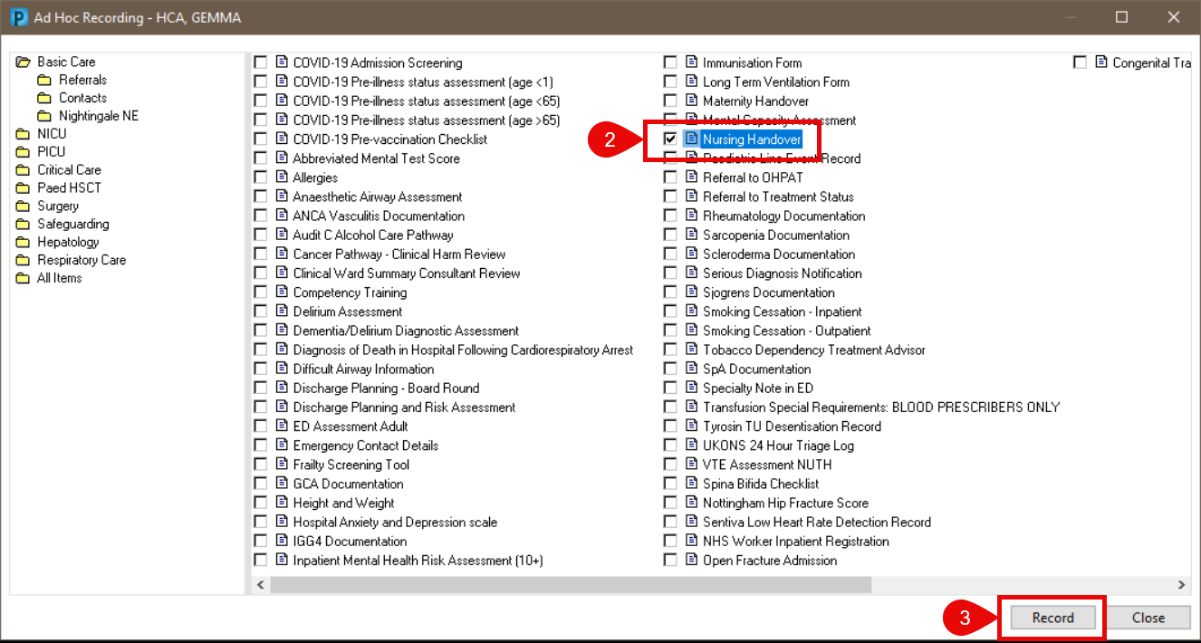Open the Referrals subfolder
The height and width of the screenshot is (643, 1201).
point(82,81)
